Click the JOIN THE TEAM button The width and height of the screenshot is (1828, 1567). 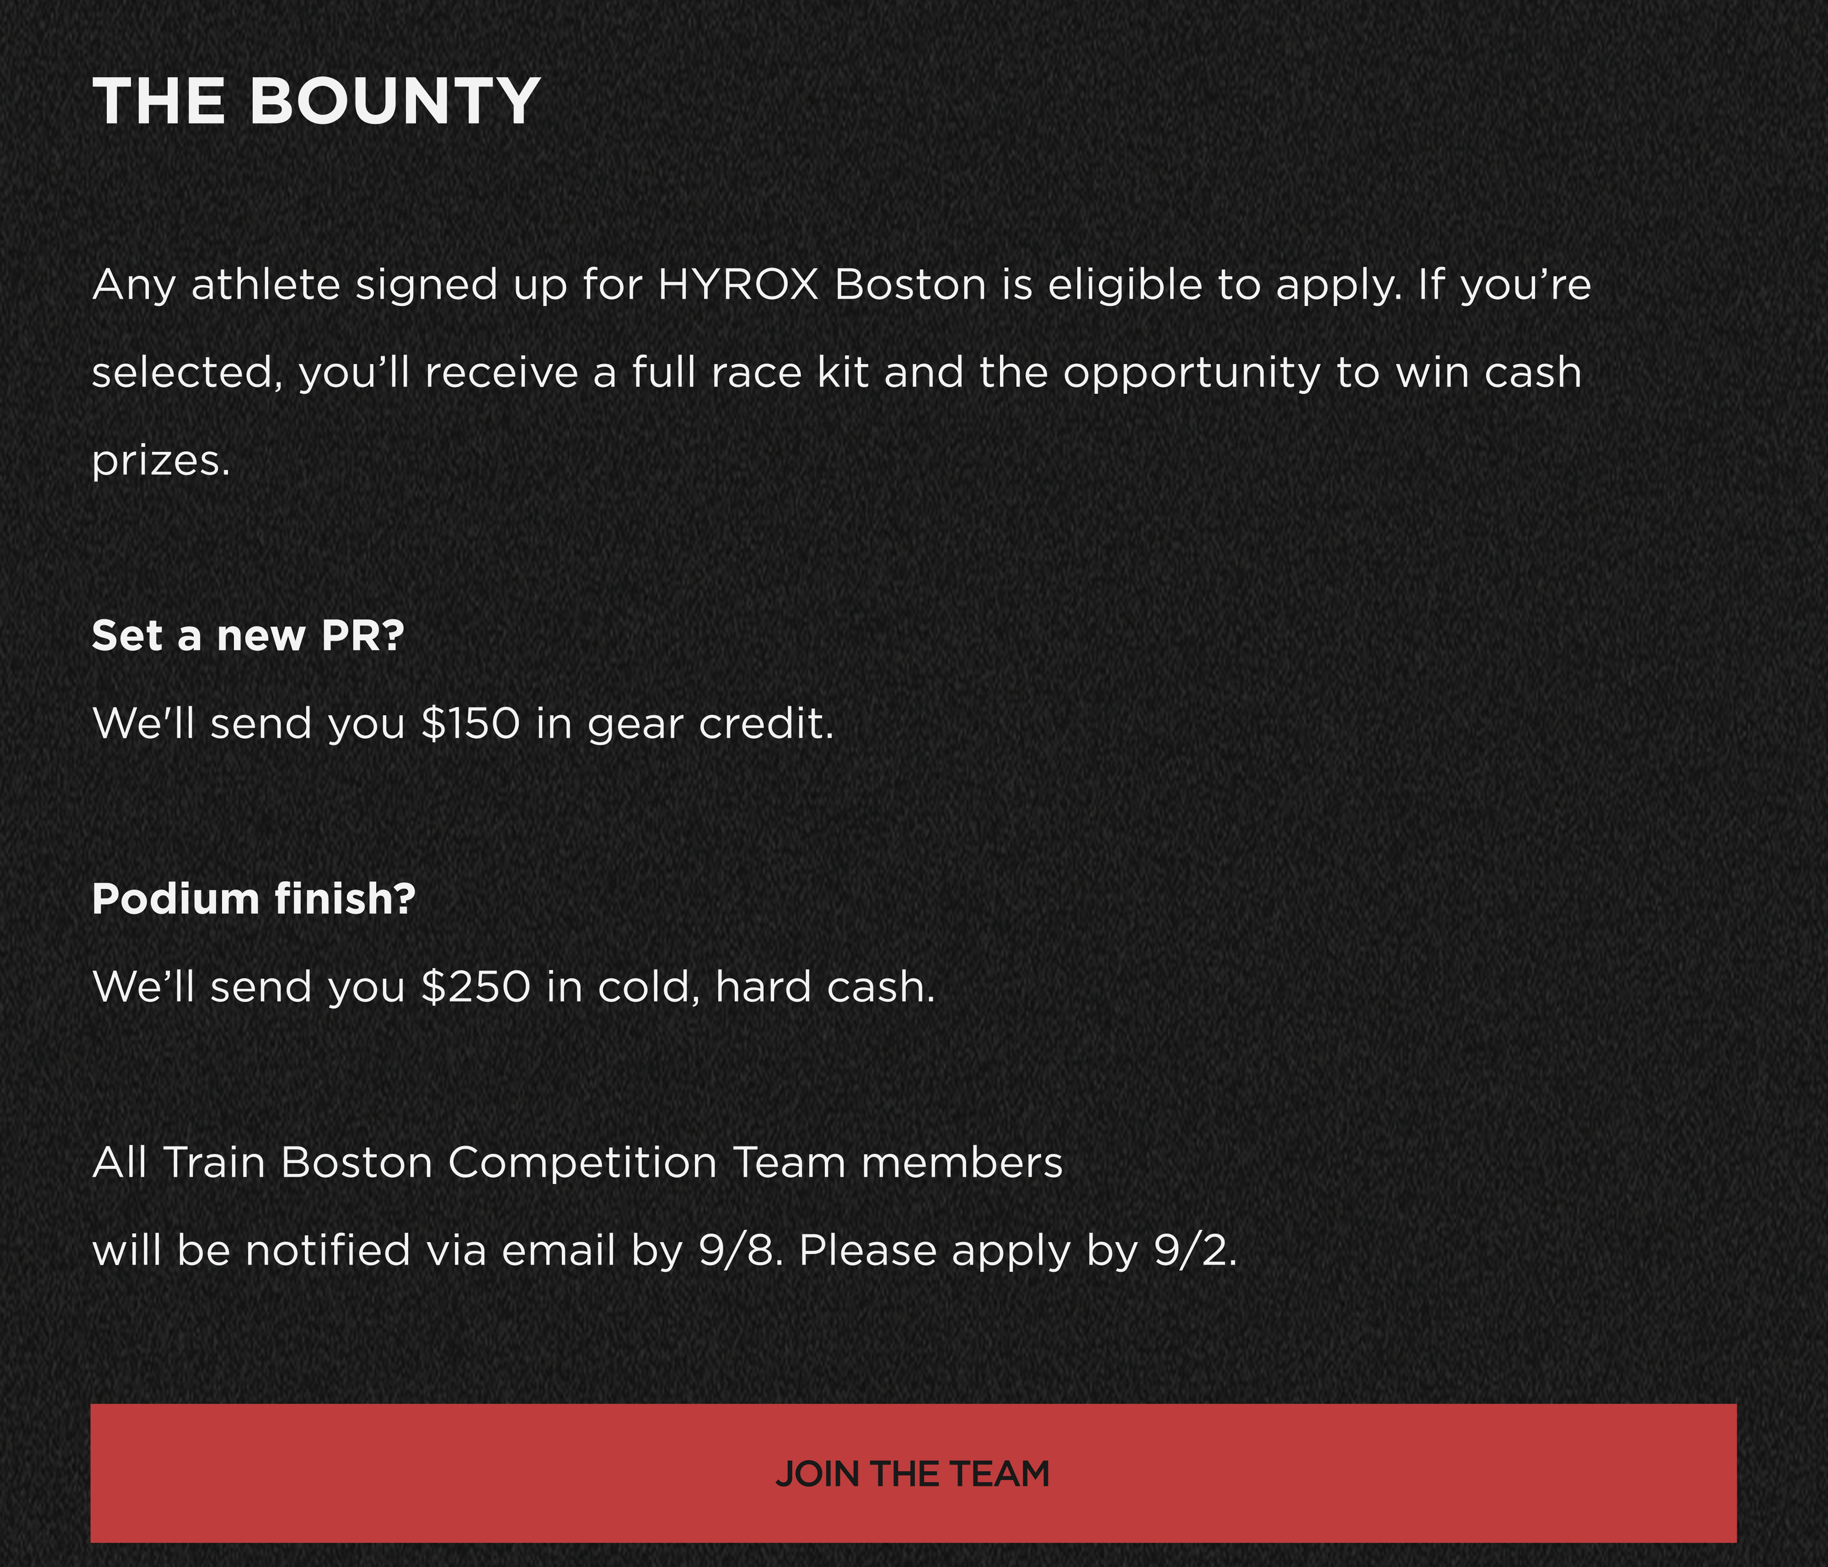913,1473
